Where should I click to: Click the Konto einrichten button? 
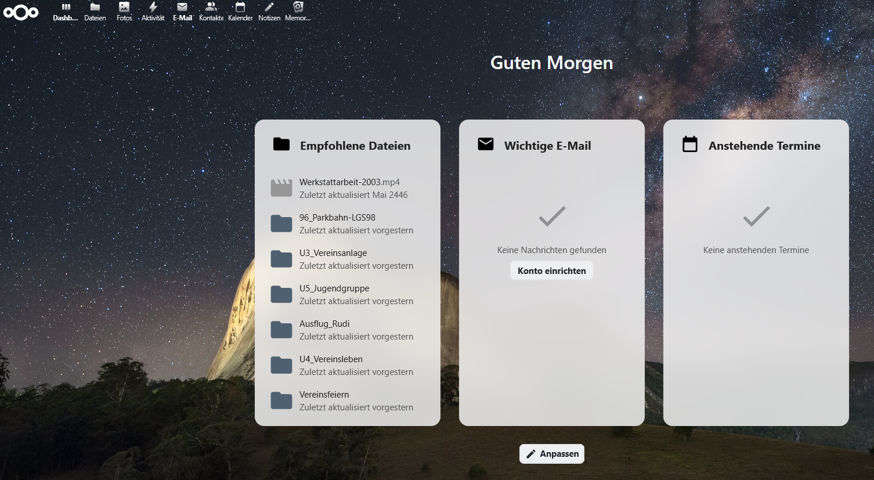point(551,270)
